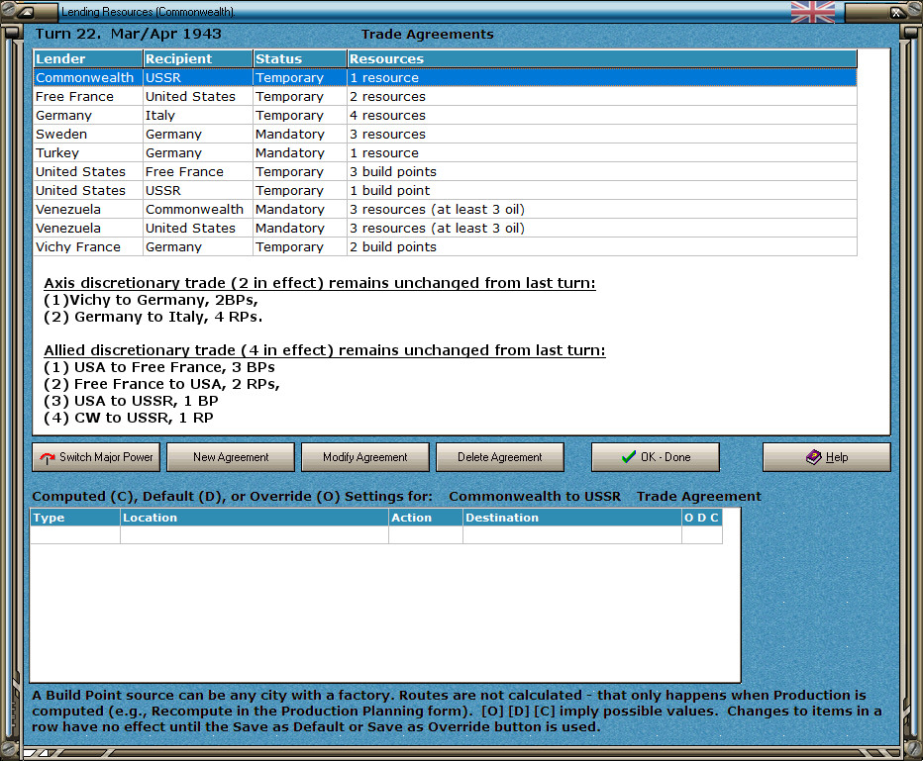Click the Location column header
923x761 pixels.
[x=255, y=518]
